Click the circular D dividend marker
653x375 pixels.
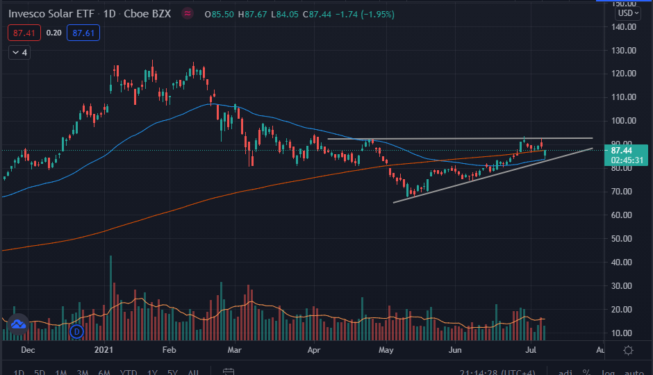[x=76, y=331]
